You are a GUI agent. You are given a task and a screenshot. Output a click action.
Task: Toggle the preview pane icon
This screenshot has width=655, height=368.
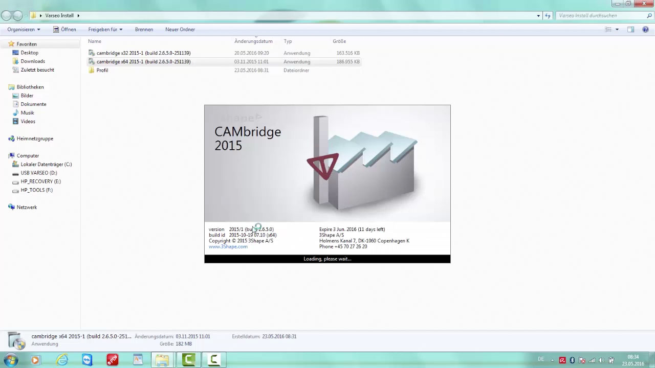coord(630,30)
